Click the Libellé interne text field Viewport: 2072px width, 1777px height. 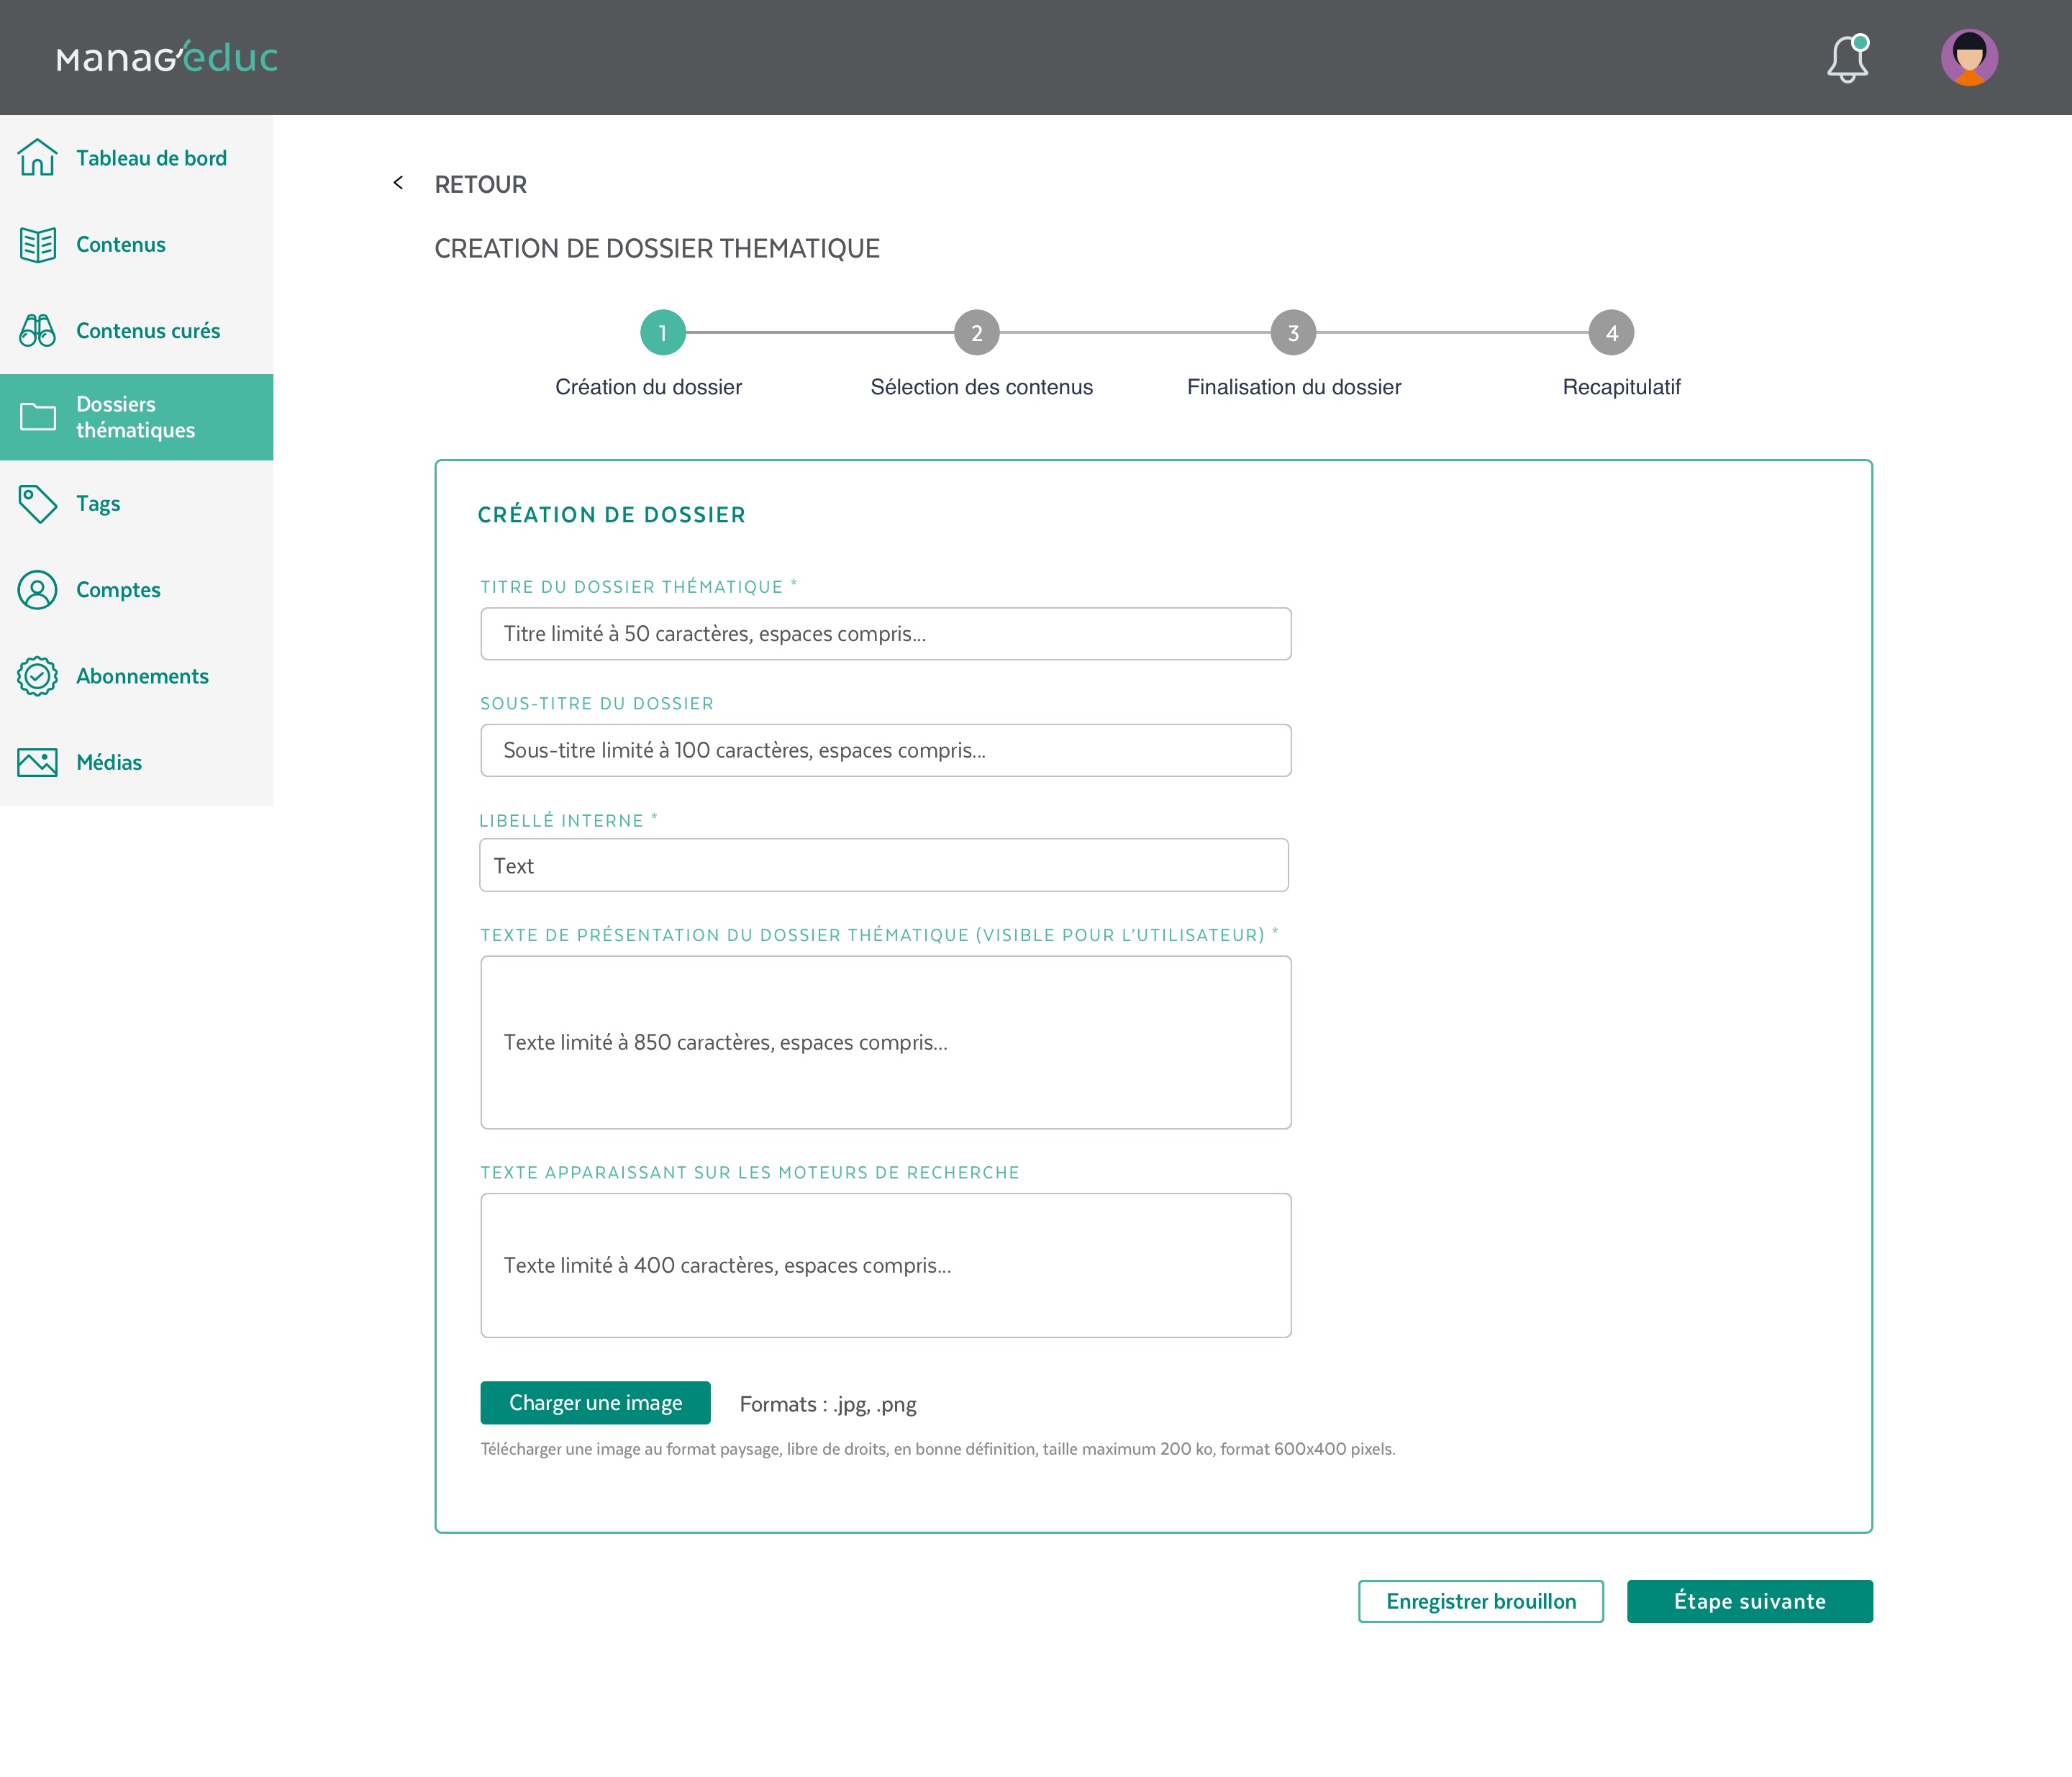[884, 865]
